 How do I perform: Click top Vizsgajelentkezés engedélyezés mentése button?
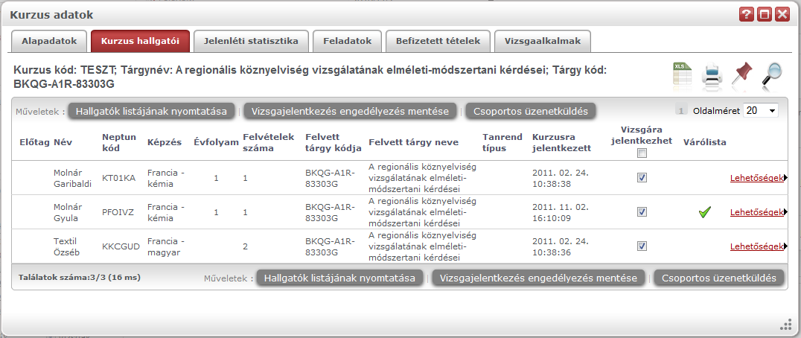click(350, 111)
